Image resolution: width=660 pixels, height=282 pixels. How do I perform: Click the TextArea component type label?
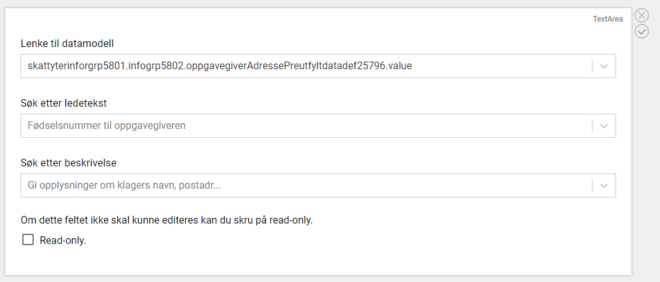tap(608, 19)
